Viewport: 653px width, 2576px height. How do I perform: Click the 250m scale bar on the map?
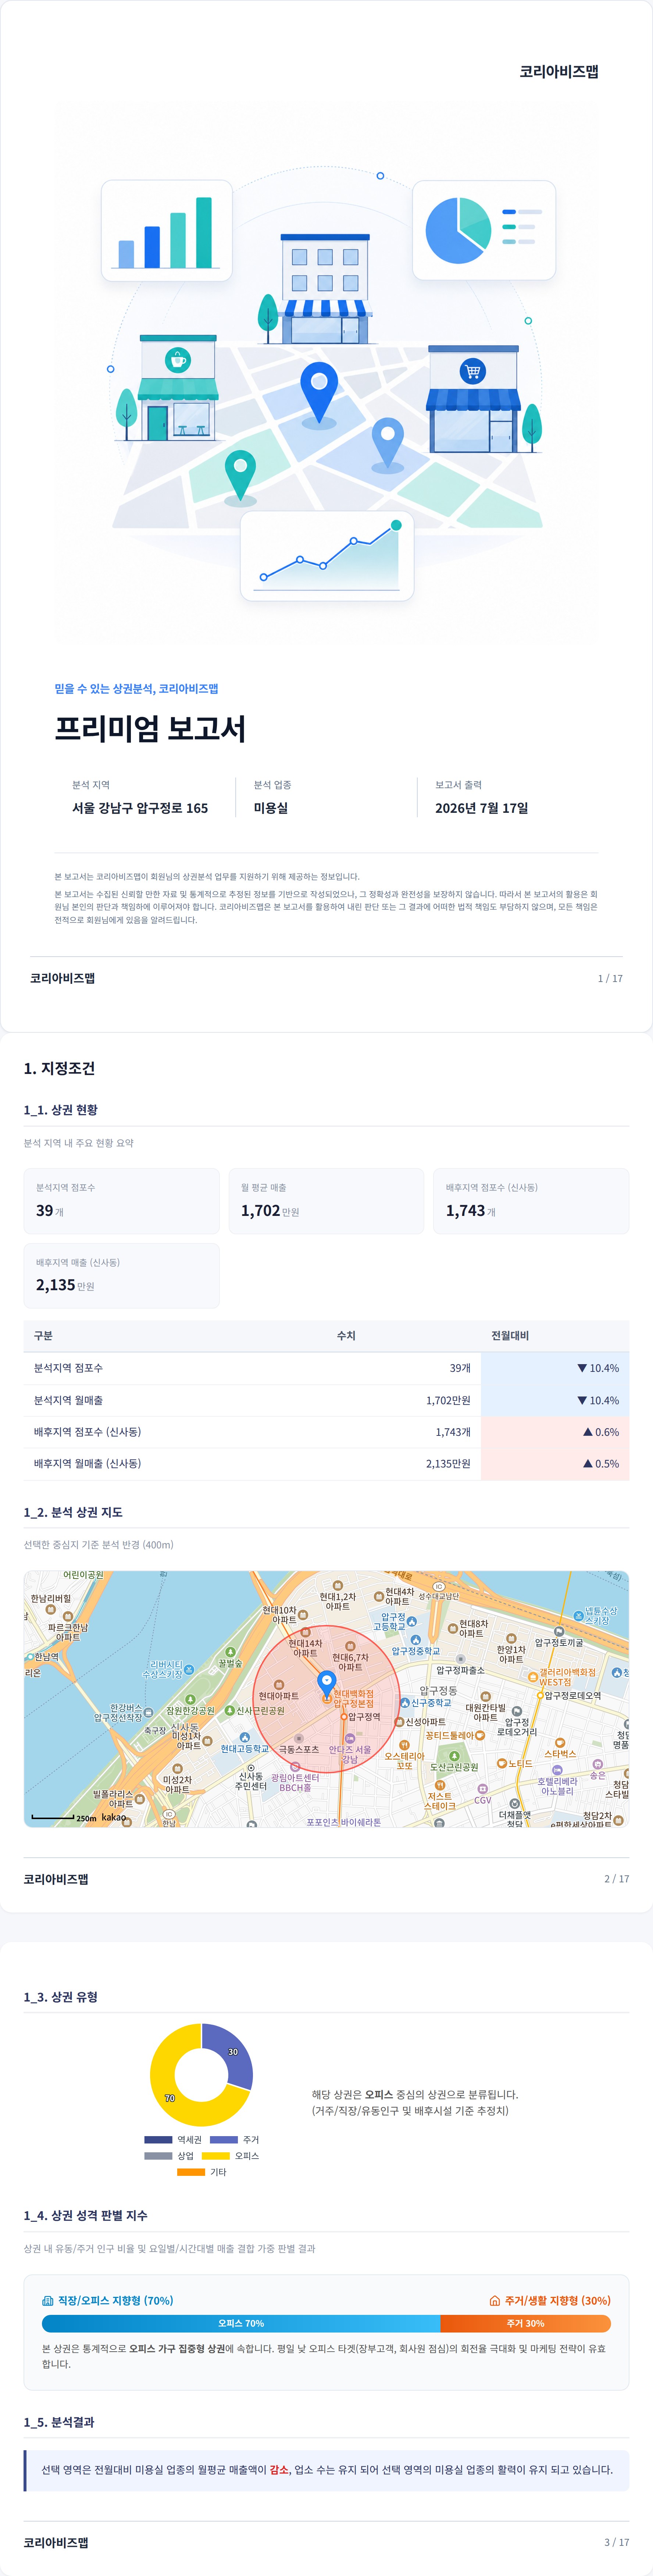tap(53, 1817)
